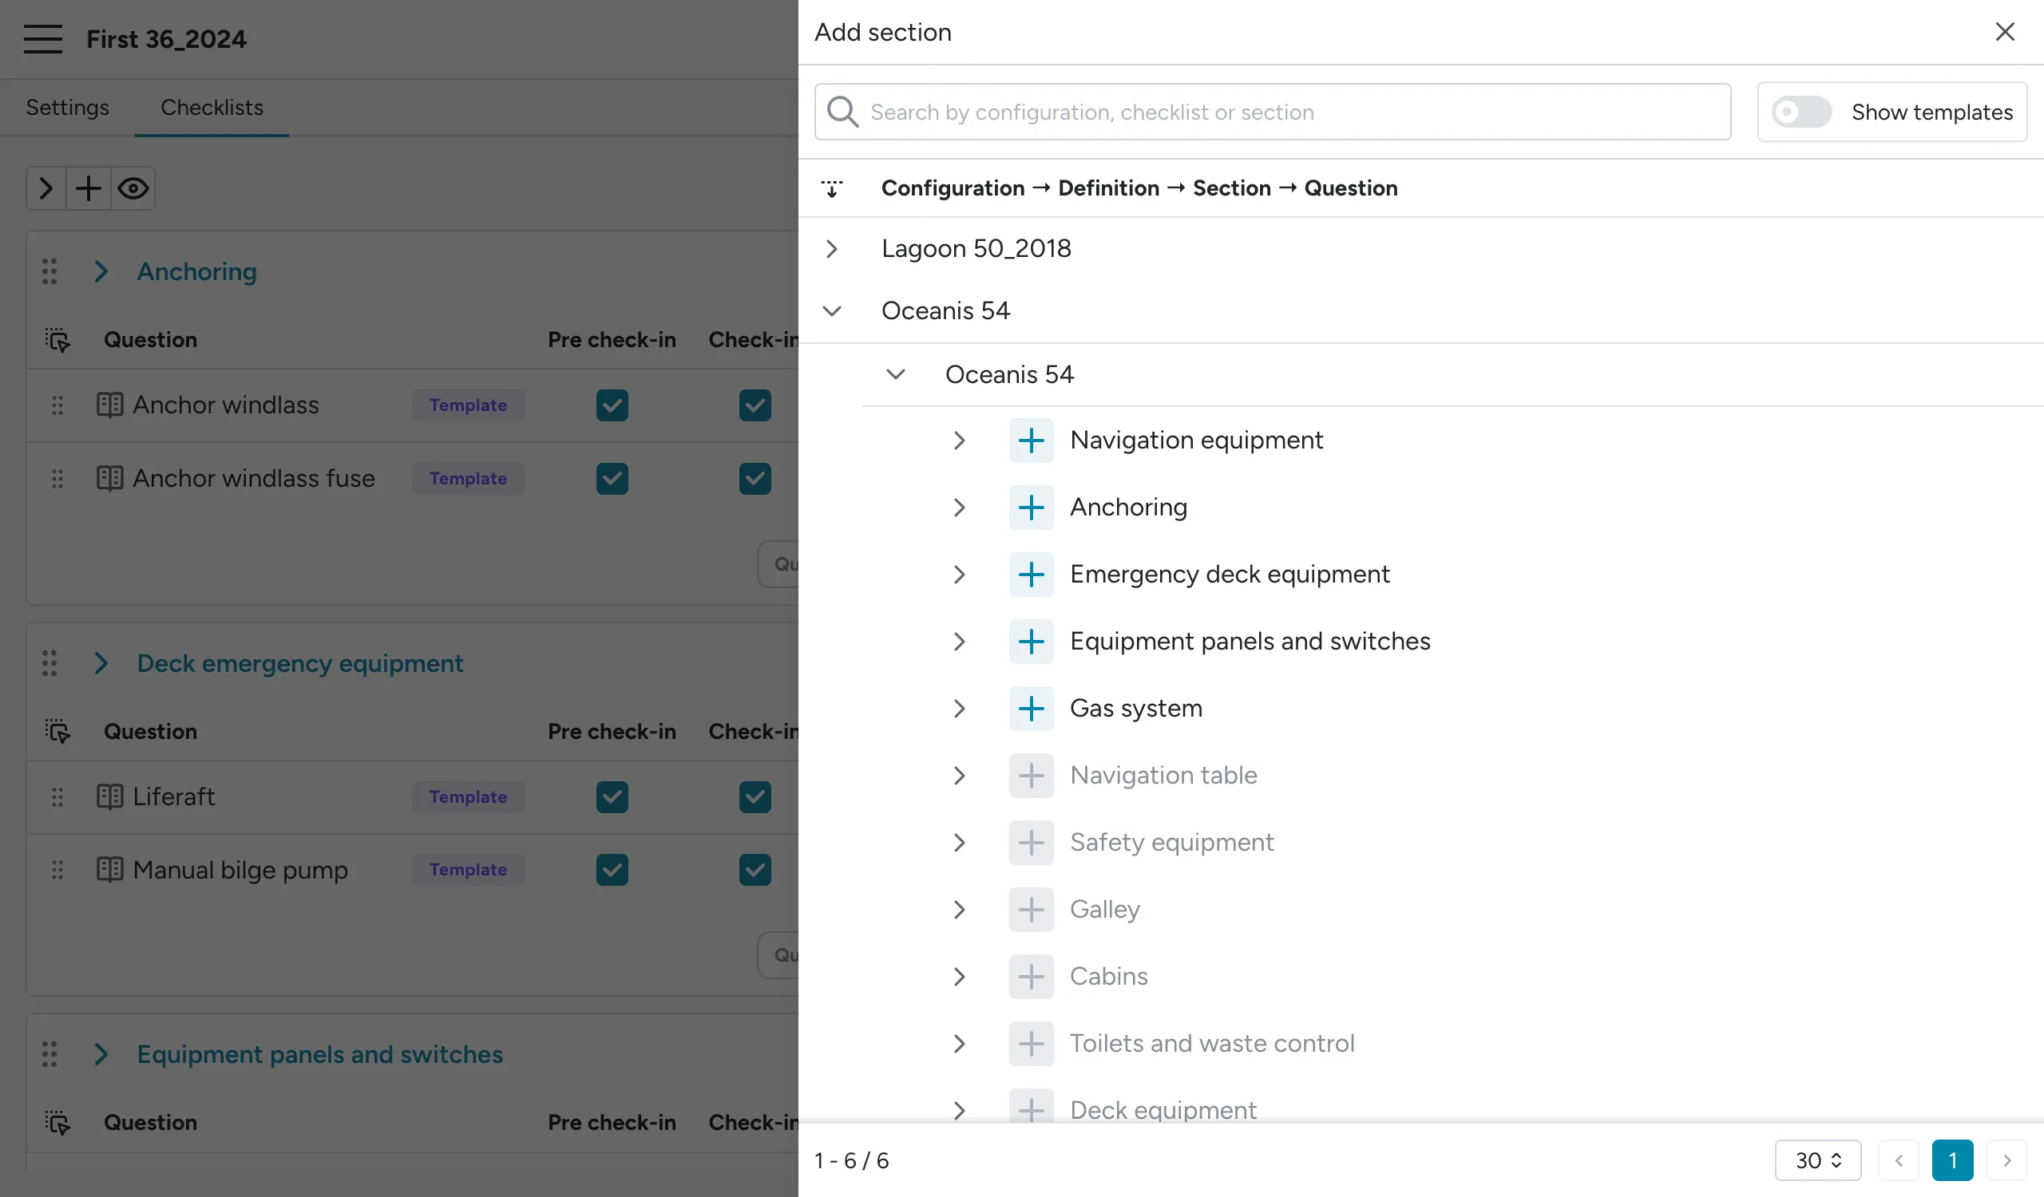Expand Gas system tree row
Viewport: 2044px width, 1197px height.
click(x=959, y=709)
